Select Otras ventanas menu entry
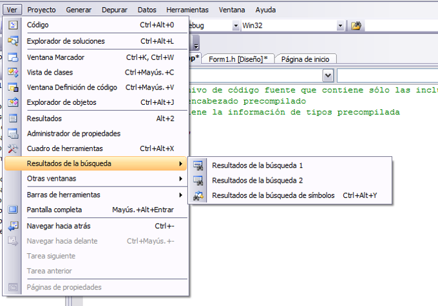The image size is (438, 306). (96, 179)
